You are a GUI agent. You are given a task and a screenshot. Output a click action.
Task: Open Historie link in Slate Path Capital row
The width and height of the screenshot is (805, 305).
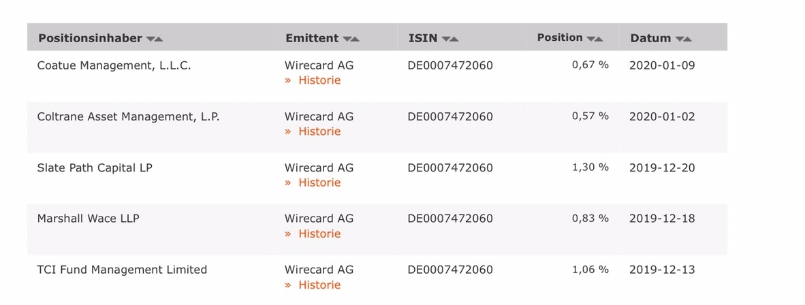click(313, 182)
